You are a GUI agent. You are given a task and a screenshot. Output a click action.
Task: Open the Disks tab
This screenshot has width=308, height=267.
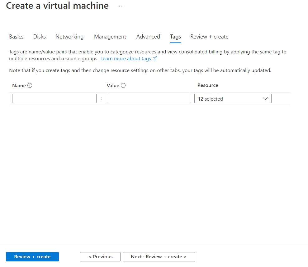[x=40, y=37]
